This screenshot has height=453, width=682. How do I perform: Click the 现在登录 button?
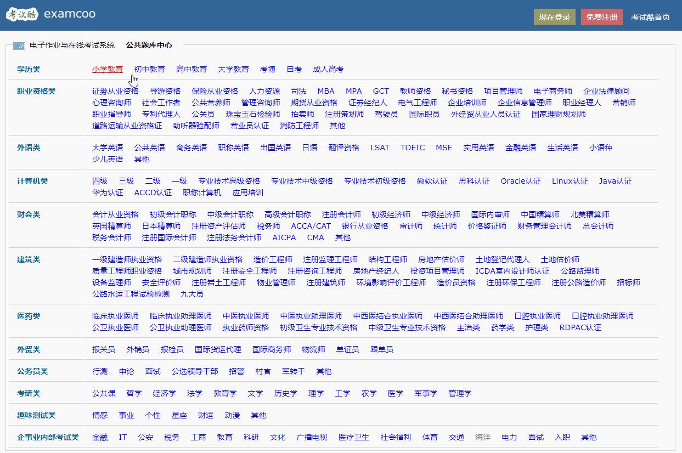[554, 17]
